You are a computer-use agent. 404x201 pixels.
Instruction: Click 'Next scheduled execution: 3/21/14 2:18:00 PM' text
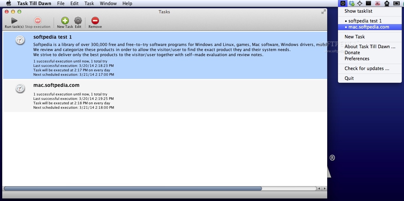74,107
